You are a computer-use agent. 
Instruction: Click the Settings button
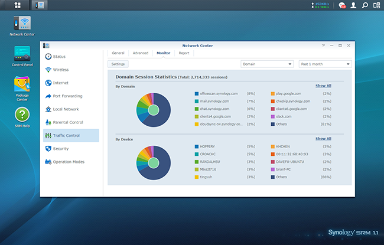[118, 64]
